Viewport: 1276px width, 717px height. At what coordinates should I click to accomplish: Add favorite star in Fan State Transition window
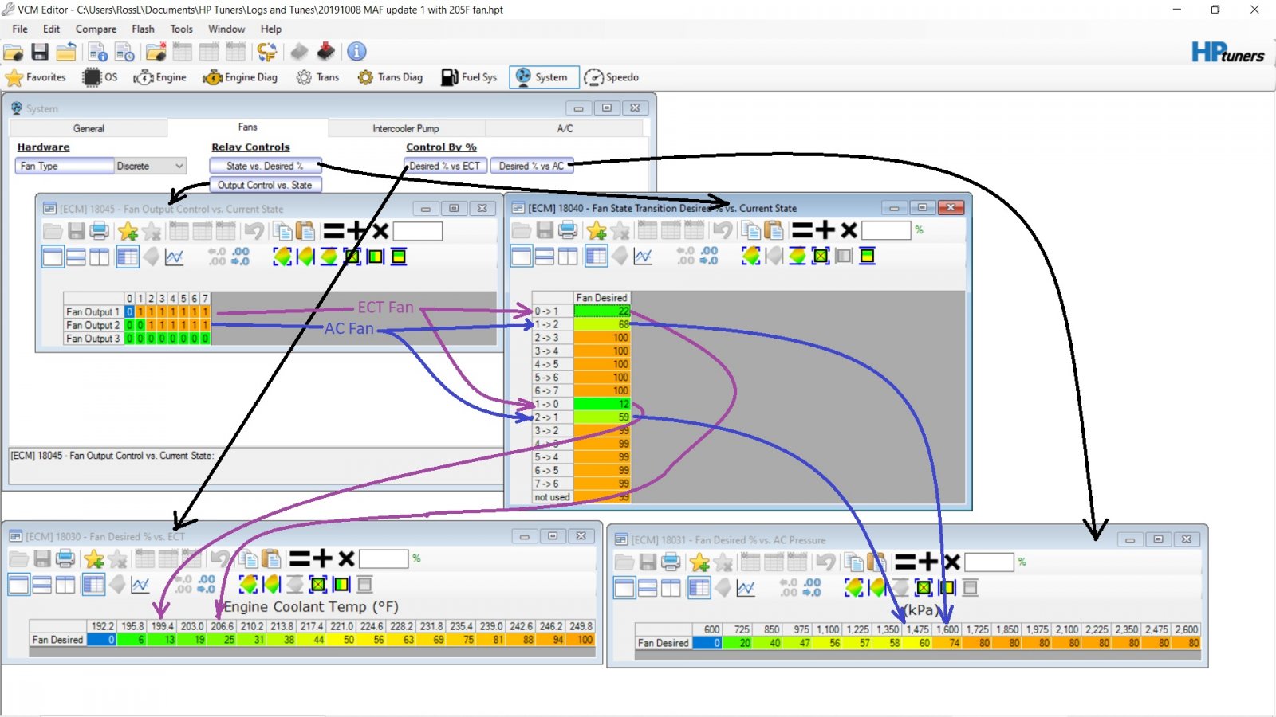pyautogui.click(x=596, y=230)
